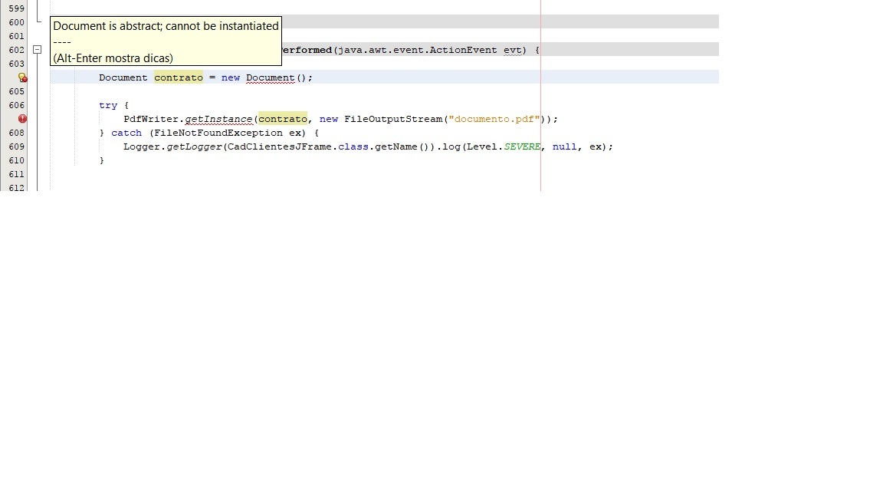Click line number 605
Screen dimensions: 883x497
pos(16,91)
